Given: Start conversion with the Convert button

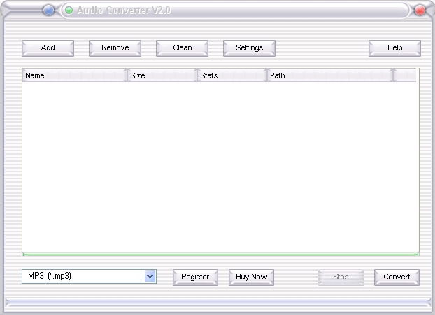Looking at the screenshot, I should coord(397,277).
